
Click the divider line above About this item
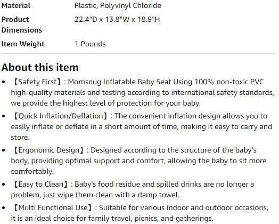coord(138,53)
